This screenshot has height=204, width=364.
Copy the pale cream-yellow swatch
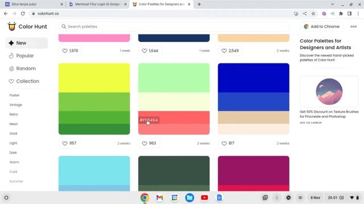point(174,102)
